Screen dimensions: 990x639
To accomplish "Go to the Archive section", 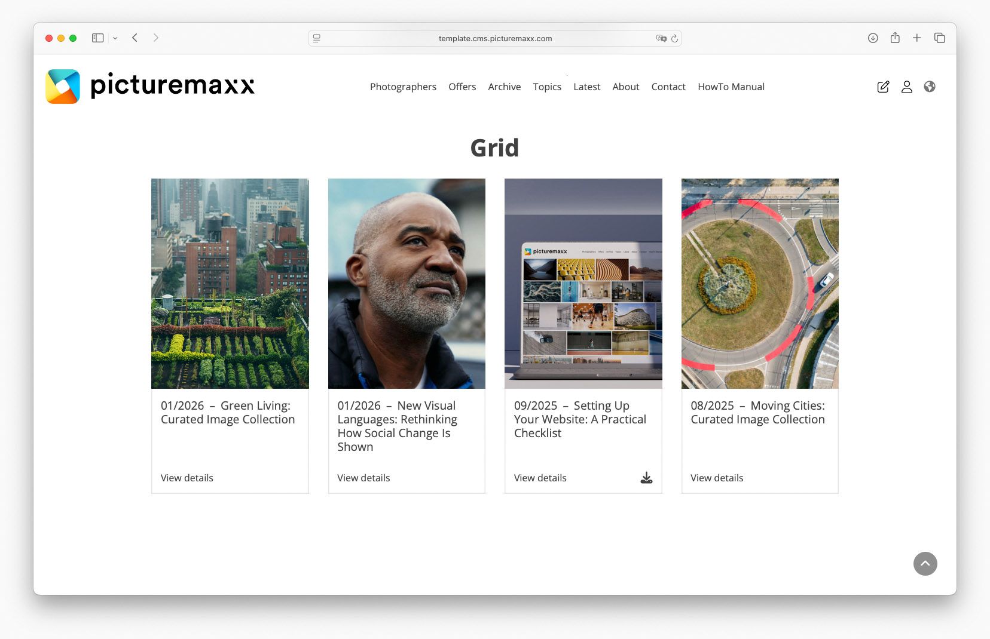I will (x=504, y=87).
